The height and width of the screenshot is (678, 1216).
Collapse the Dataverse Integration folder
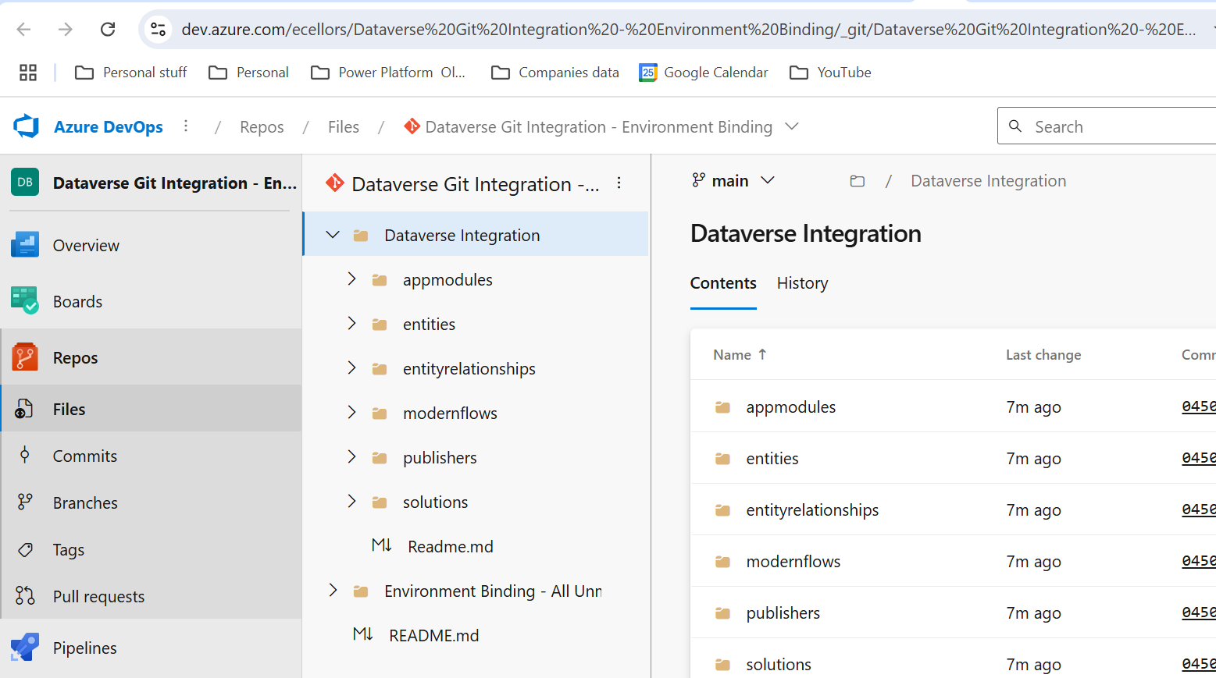tap(333, 235)
